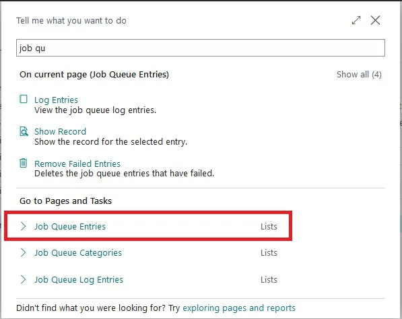
Task: Click the Show Record magnifier icon
Action: pyautogui.click(x=24, y=131)
